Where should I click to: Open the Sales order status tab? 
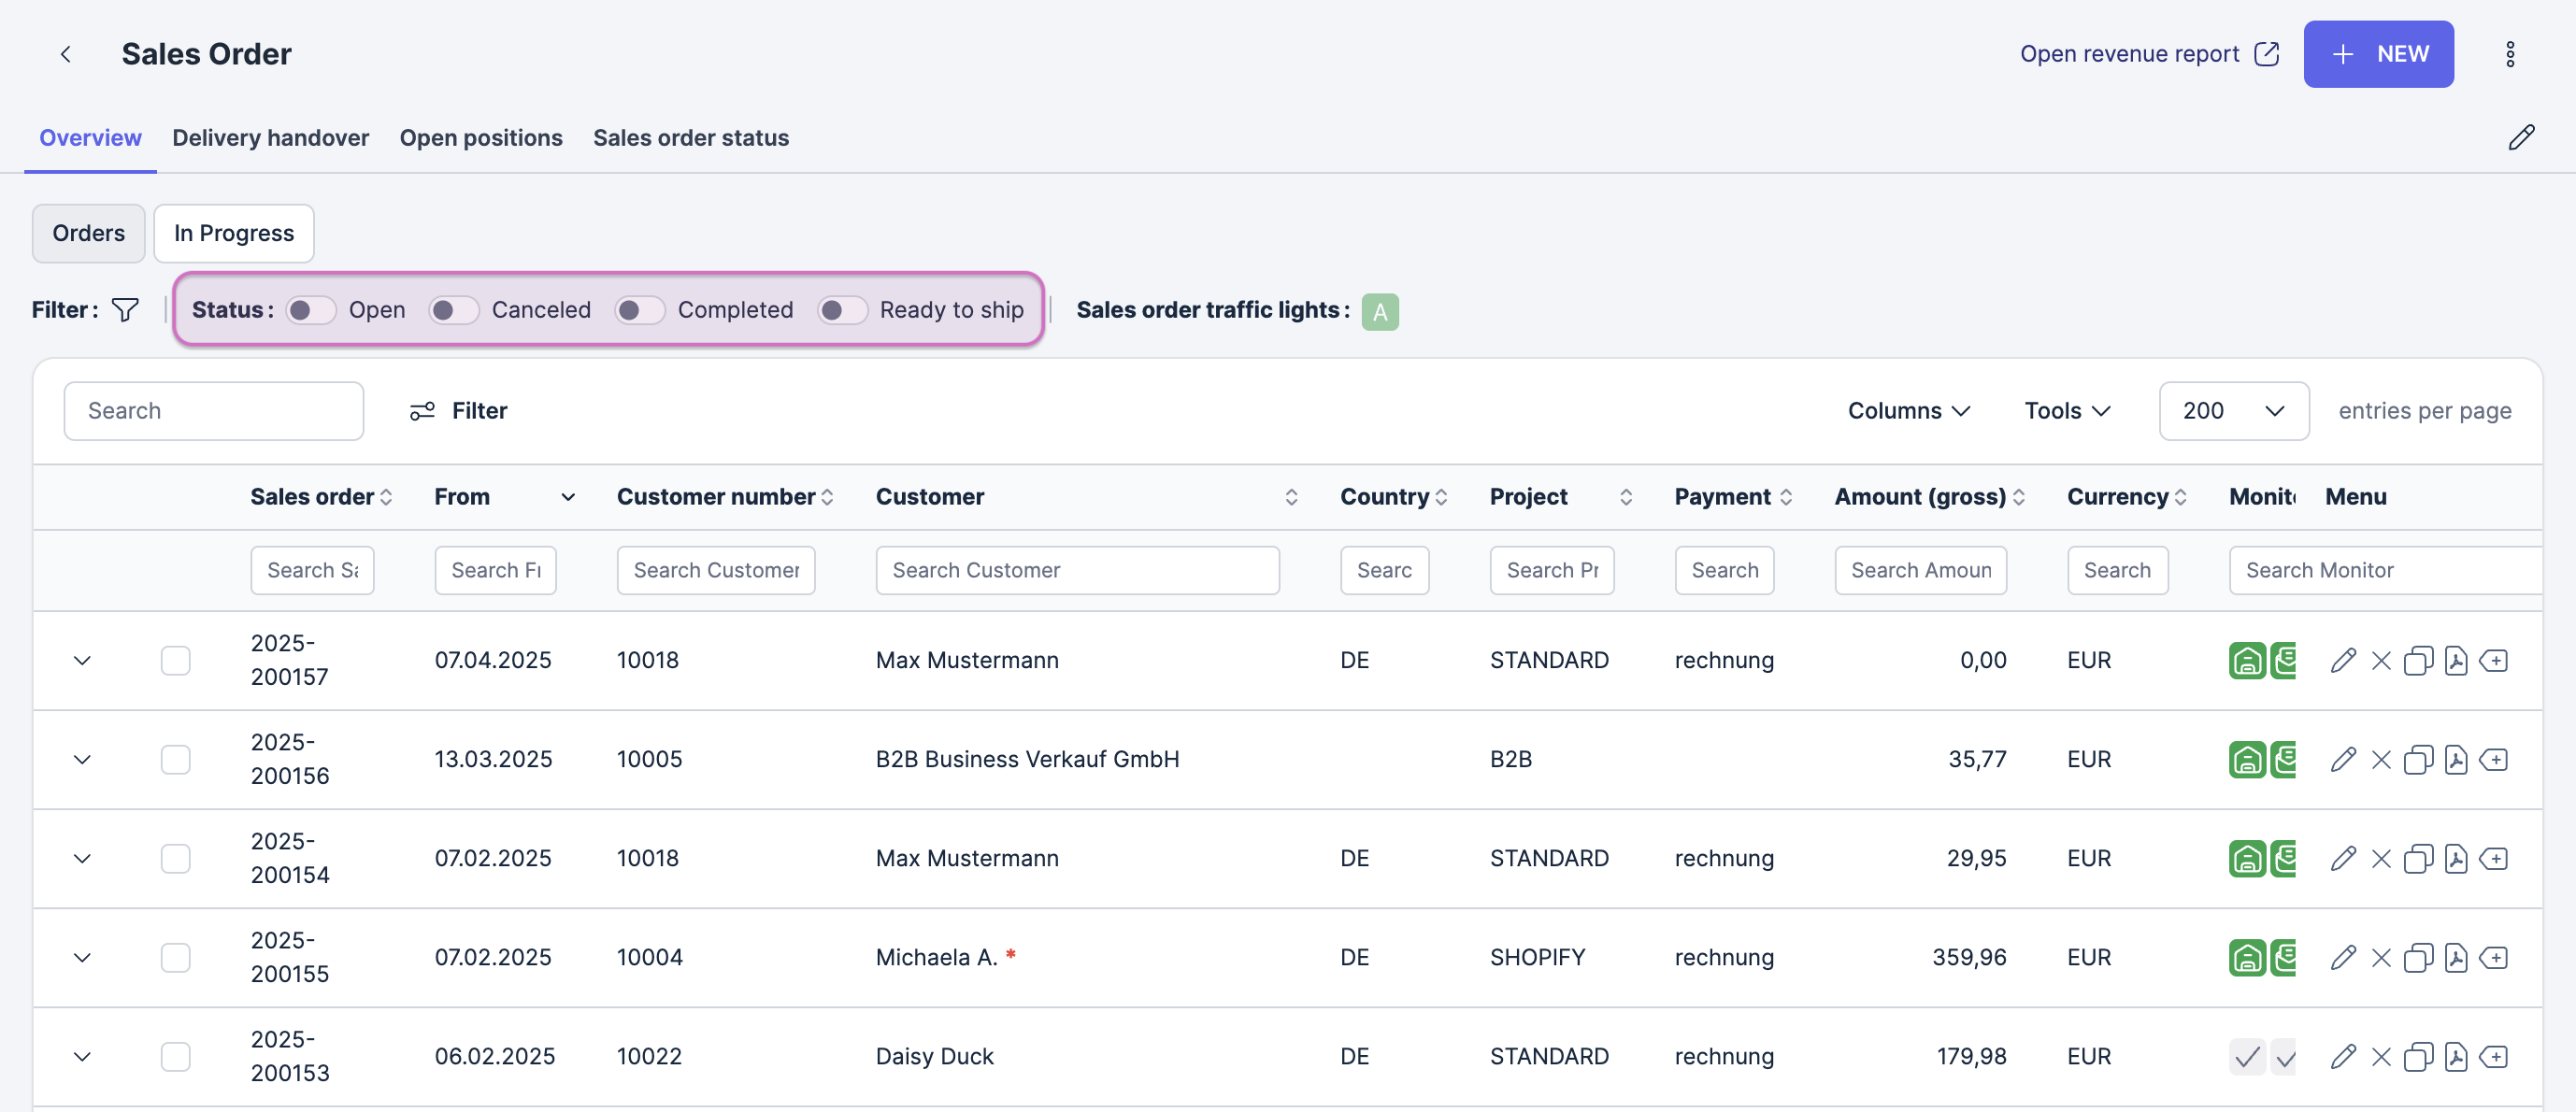click(x=690, y=138)
